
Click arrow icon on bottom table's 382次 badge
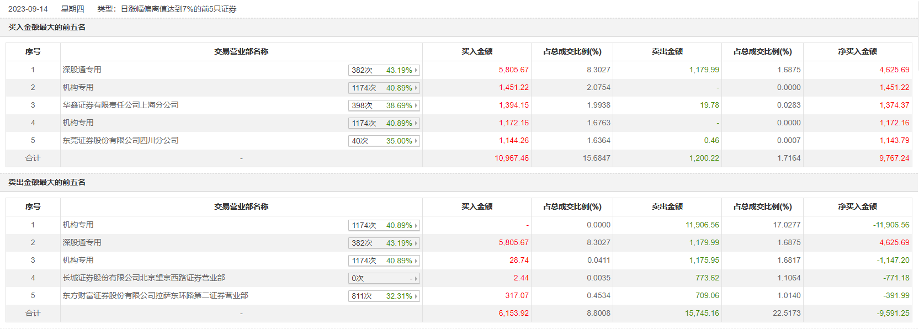[416, 243]
